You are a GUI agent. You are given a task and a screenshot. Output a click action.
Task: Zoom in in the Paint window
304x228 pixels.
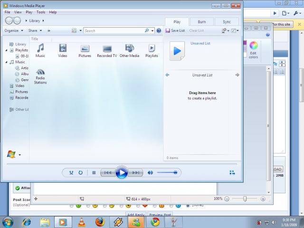coord(263,199)
